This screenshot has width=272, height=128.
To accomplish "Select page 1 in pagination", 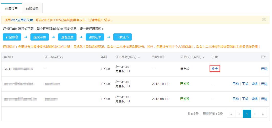I will pos(247,114).
